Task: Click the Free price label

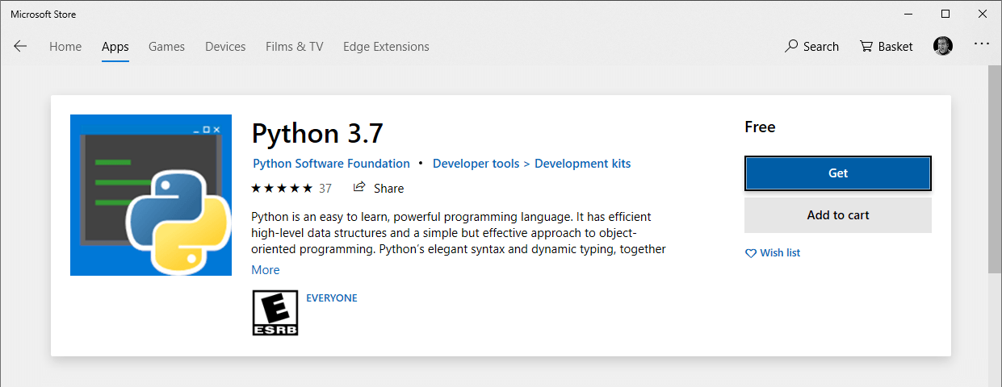Action: coord(760,127)
